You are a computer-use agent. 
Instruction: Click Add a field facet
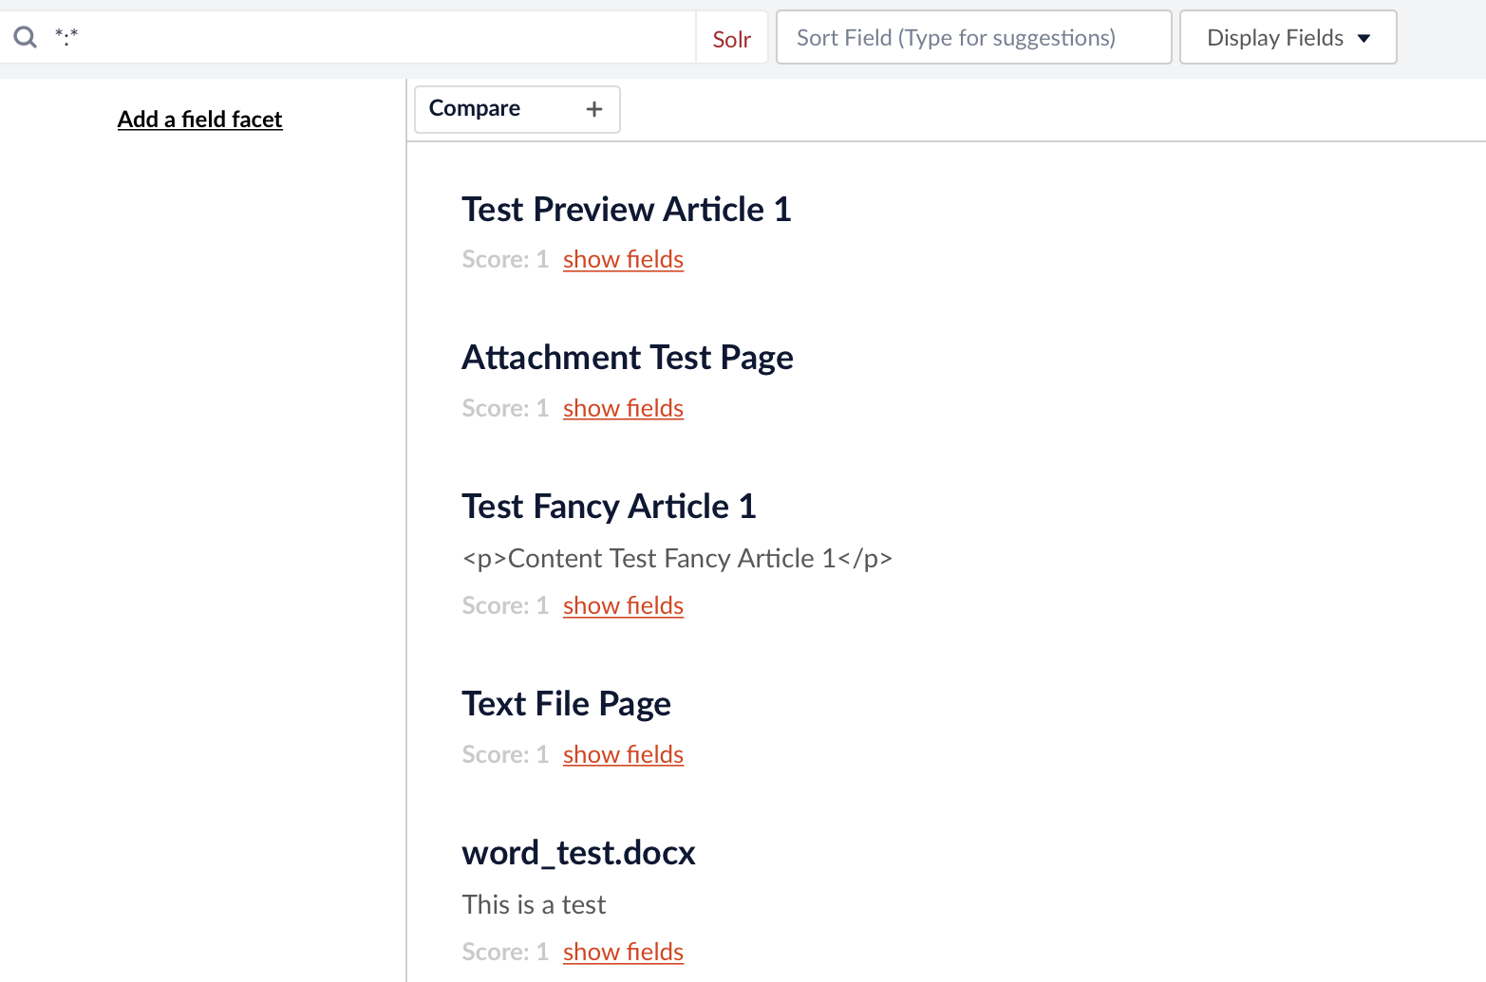click(x=199, y=119)
